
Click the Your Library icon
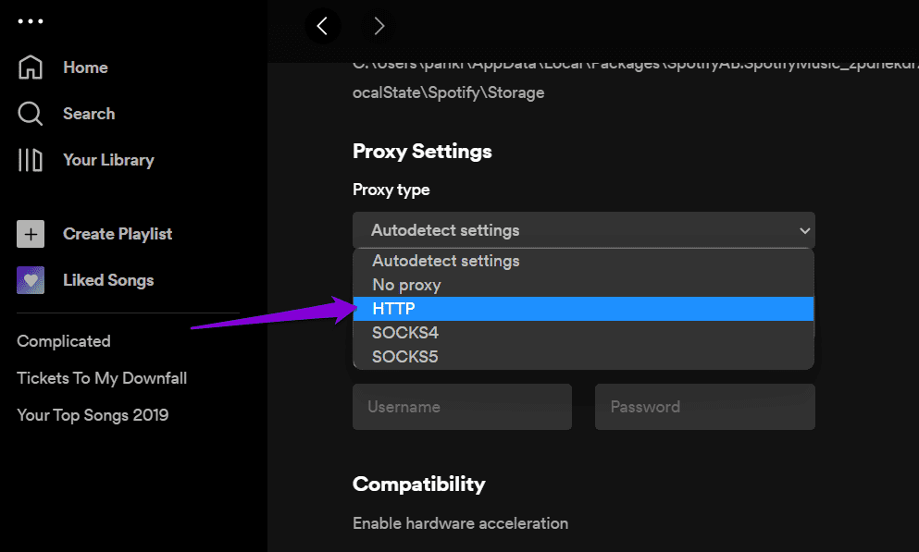click(x=31, y=160)
